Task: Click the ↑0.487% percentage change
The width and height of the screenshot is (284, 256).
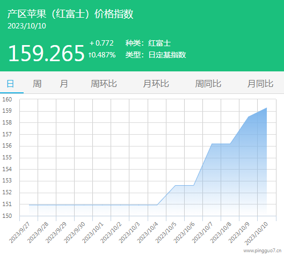Action: [102, 55]
